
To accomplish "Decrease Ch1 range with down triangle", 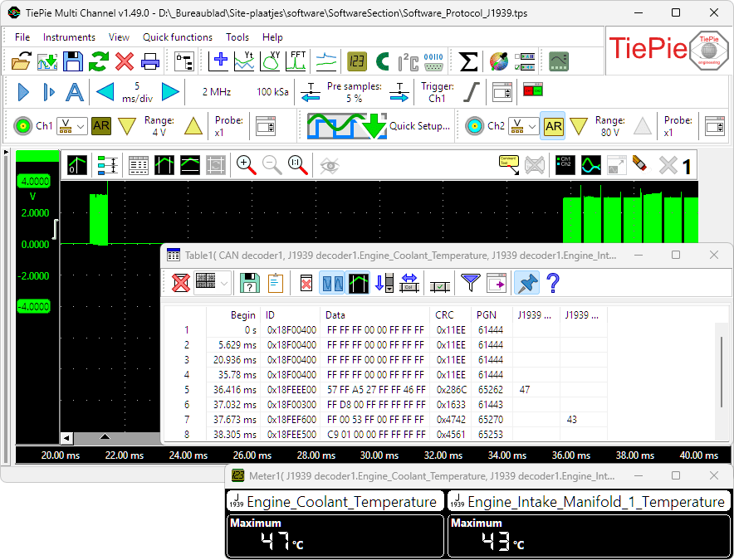I will tap(127, 126).
